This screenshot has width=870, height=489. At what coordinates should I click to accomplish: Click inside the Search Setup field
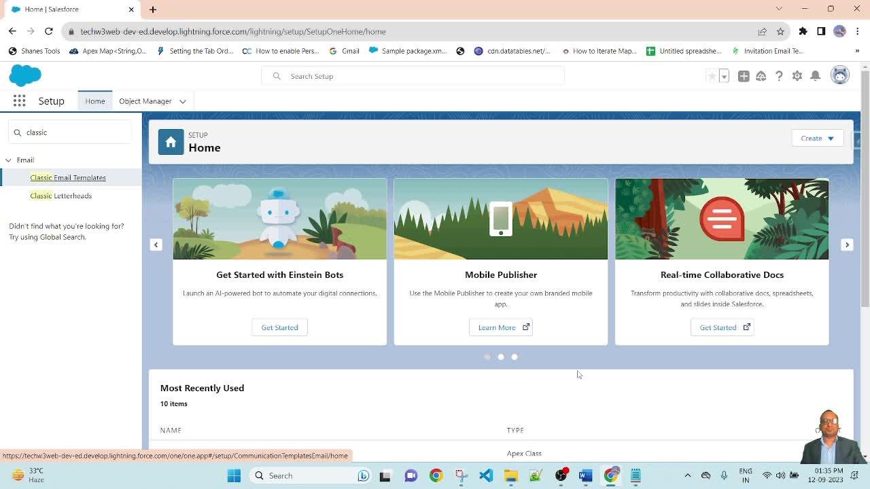[413, 76]
